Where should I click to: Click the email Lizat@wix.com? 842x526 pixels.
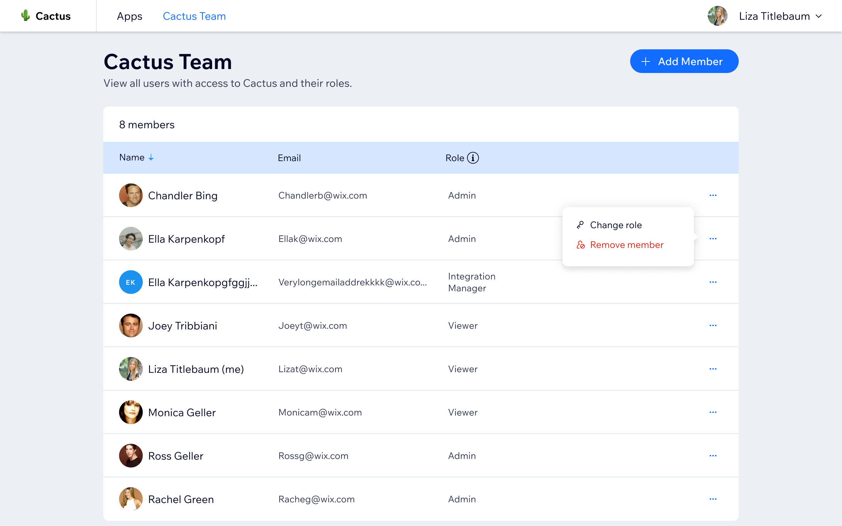point(310,369)
